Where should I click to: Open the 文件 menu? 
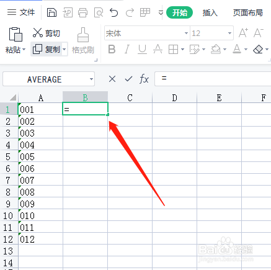21,12
